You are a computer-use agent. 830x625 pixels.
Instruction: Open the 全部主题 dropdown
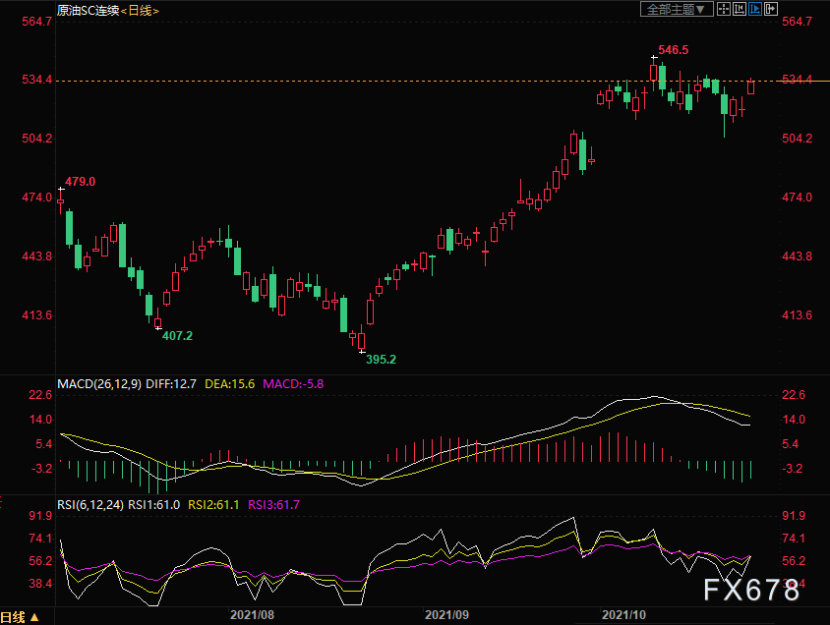677,9
